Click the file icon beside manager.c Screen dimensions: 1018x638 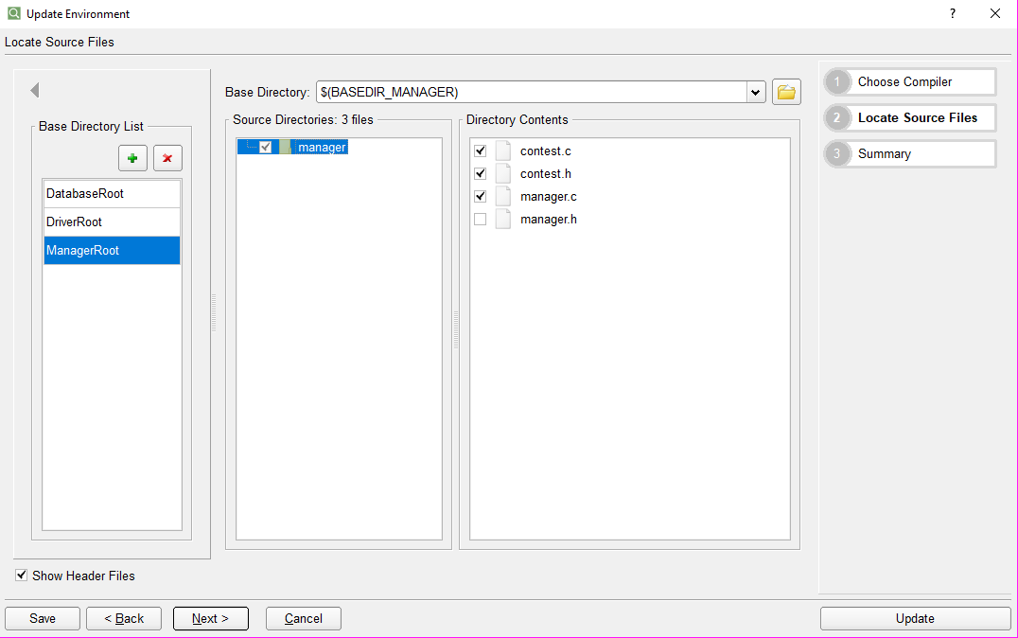[x=502, y=196]
